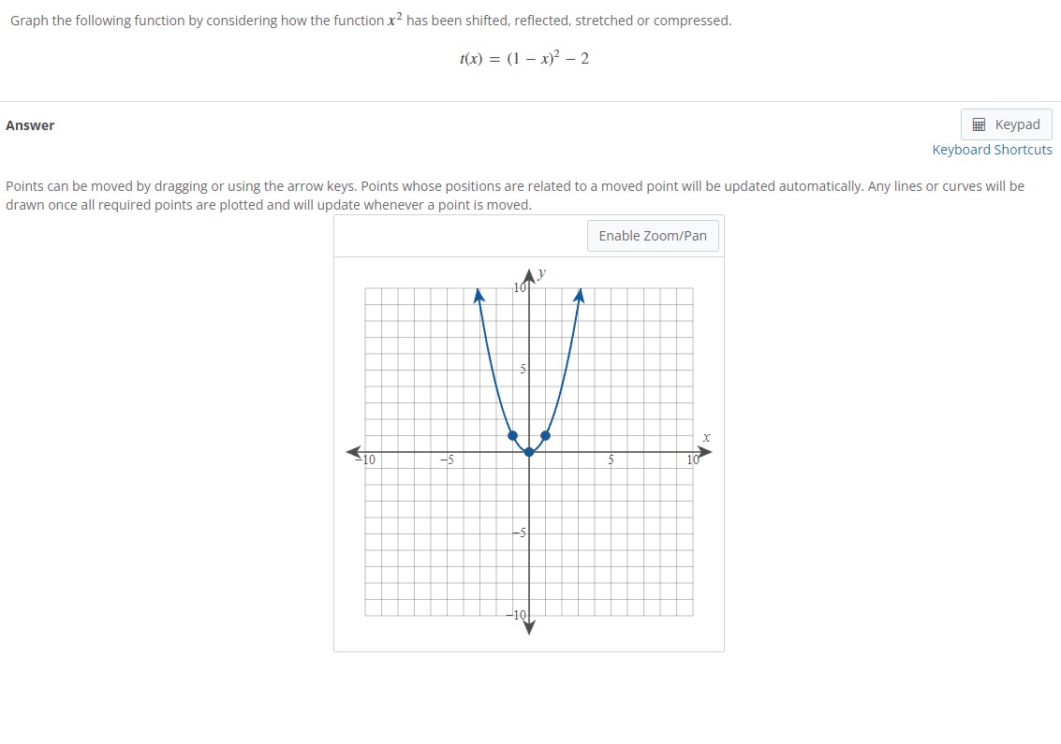Click the x label on the horizontal axis
1061x744 pixels.
tap(706, 437)
